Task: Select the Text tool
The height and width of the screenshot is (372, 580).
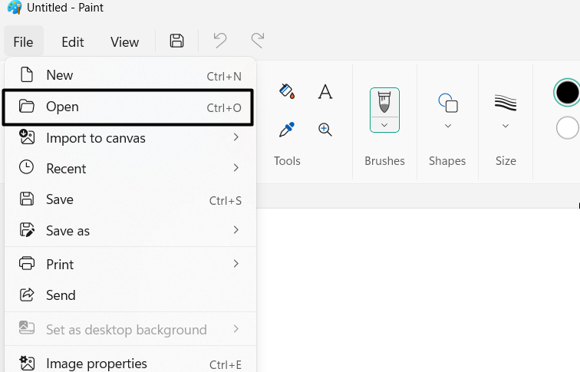Action: pos(325,92)
